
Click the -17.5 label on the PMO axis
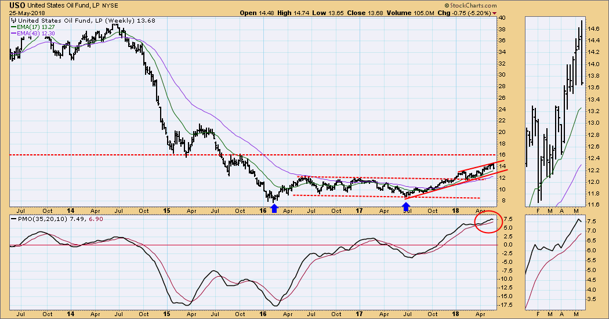[505, 304]
